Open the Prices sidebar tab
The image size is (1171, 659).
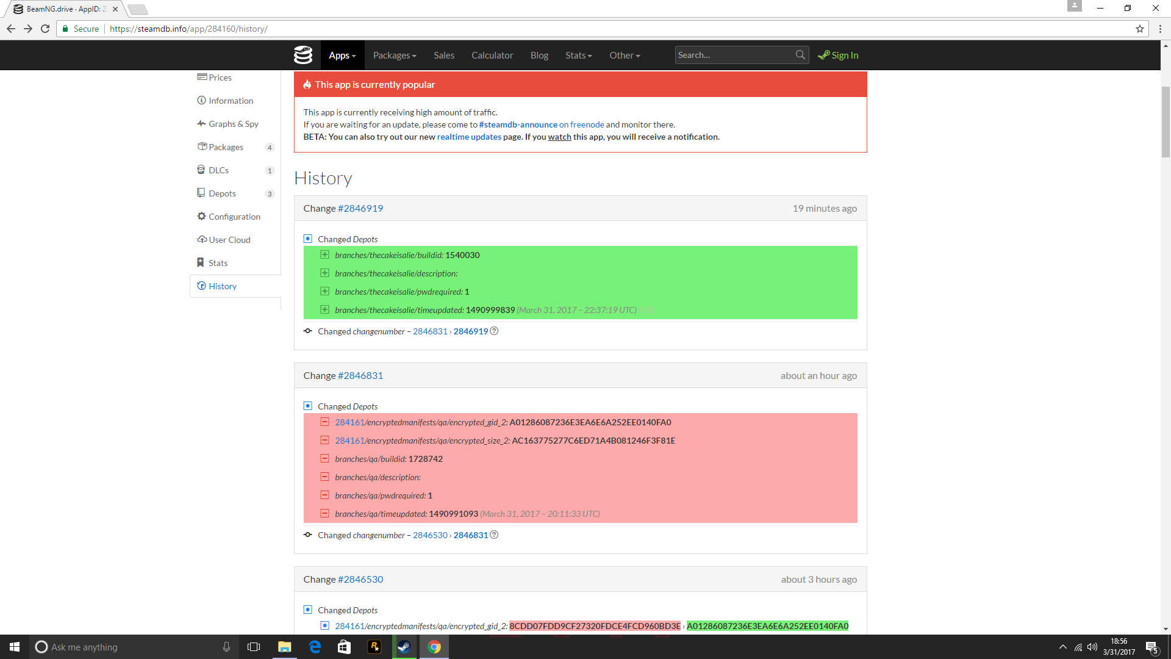pyautogui.click(x=235, y=77)
